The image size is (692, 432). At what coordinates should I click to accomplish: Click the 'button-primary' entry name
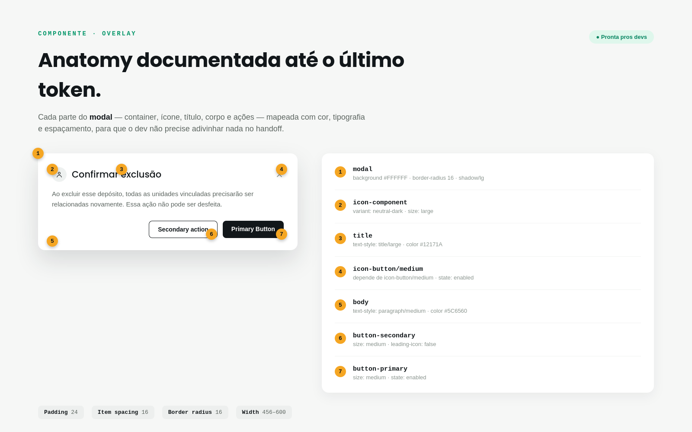(380, 368)
